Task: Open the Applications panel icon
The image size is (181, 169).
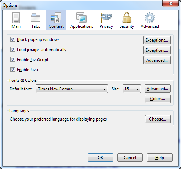Action: [x=81, y=18]
